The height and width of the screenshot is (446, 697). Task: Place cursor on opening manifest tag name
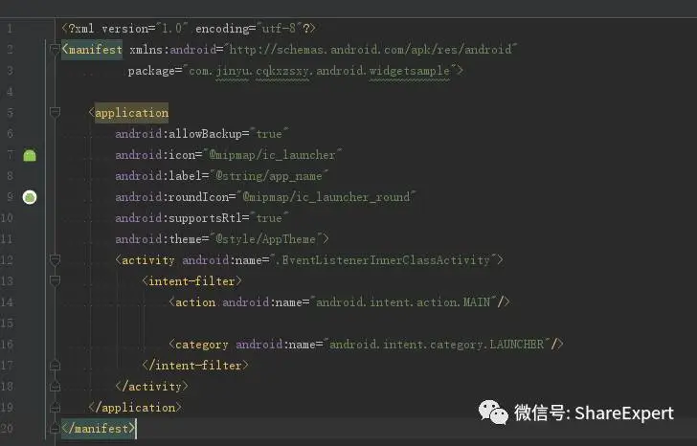(95, 50)
